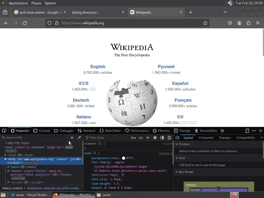Open the Firefox account icon
Screen dimensions: 264x198
(239, 23)
